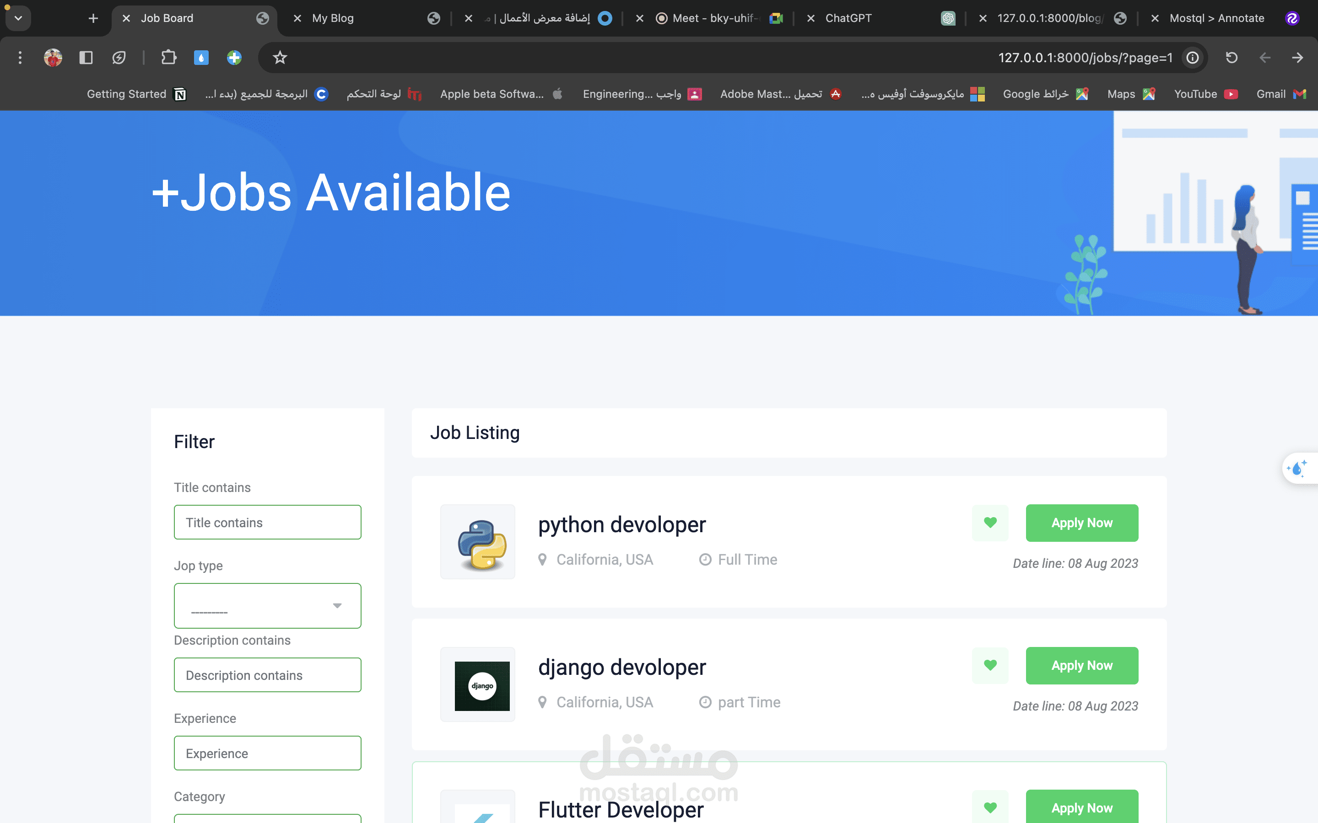Screen dimensions: 1318x823
Task: Apply Now for django devoloper
Action: coord(1082,665)
